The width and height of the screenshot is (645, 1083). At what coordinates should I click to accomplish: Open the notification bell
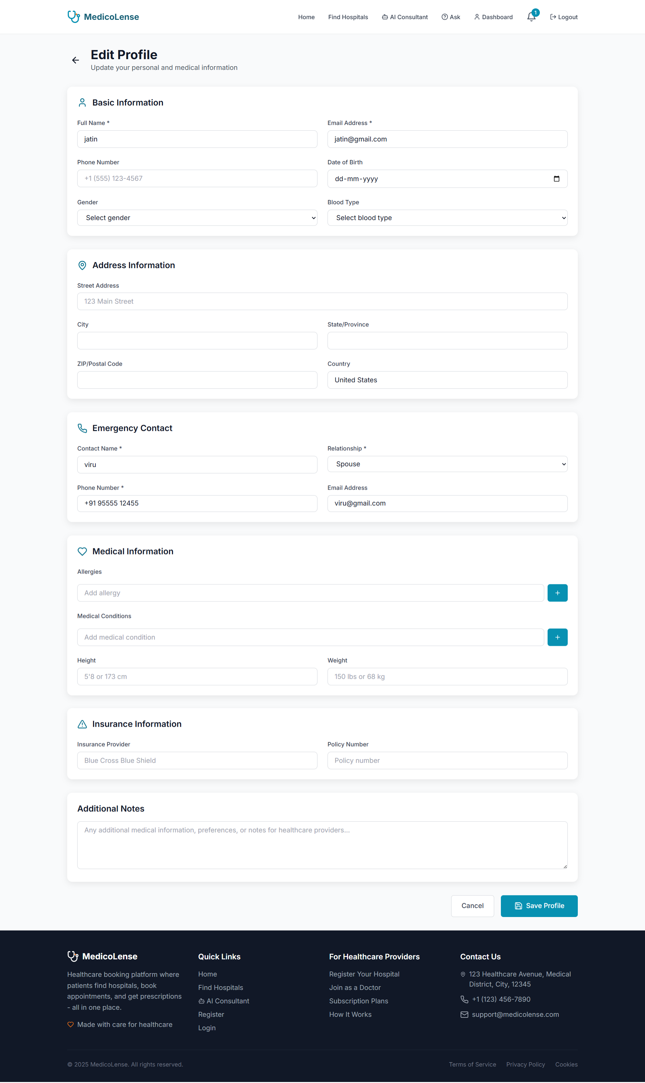point(531,17)
